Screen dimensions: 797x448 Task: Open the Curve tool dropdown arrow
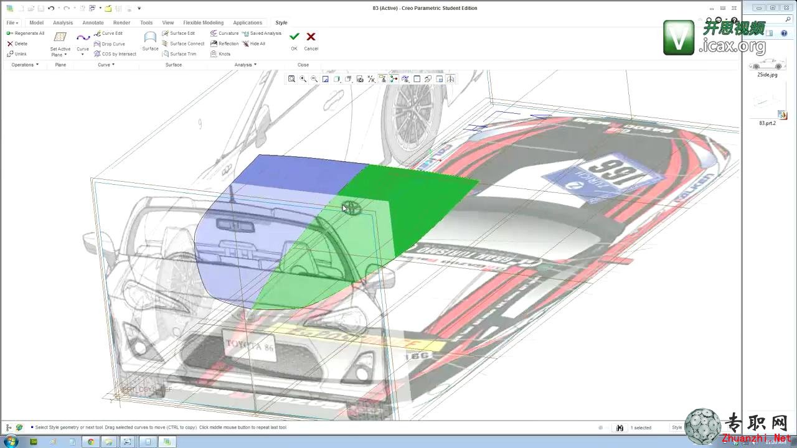(83, 55)
